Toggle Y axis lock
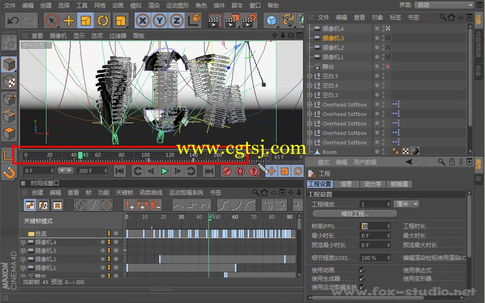Screen dimensions: 485x303 click(x=159, y=21)
